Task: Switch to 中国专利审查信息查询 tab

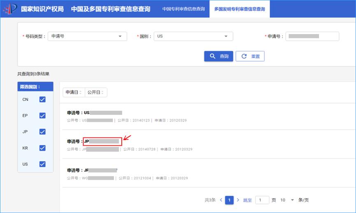Action: click(x=184, y=9)
